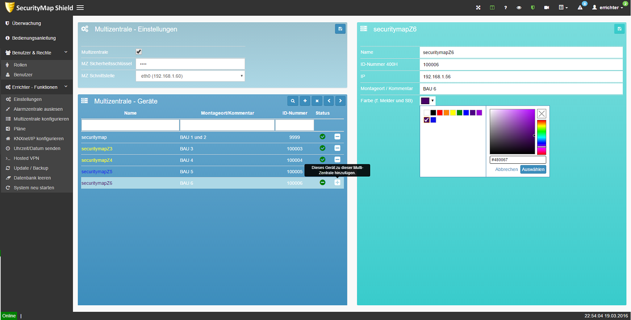
Task: Open the MZ Schnittstelle eth0 dropdown
Action: (x=190, y=76)
